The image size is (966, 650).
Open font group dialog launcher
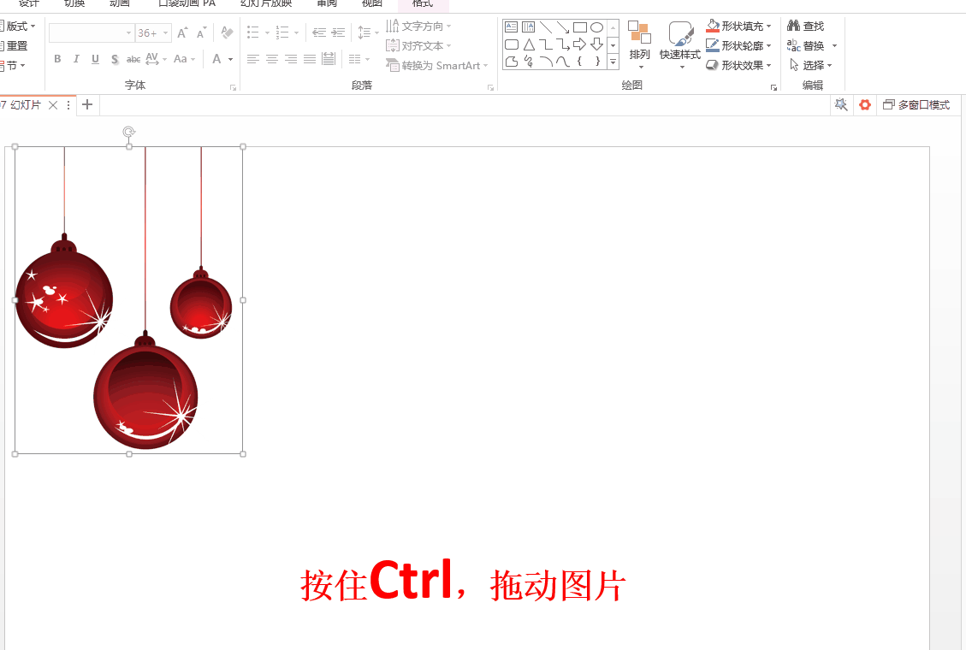coord(234,87)
